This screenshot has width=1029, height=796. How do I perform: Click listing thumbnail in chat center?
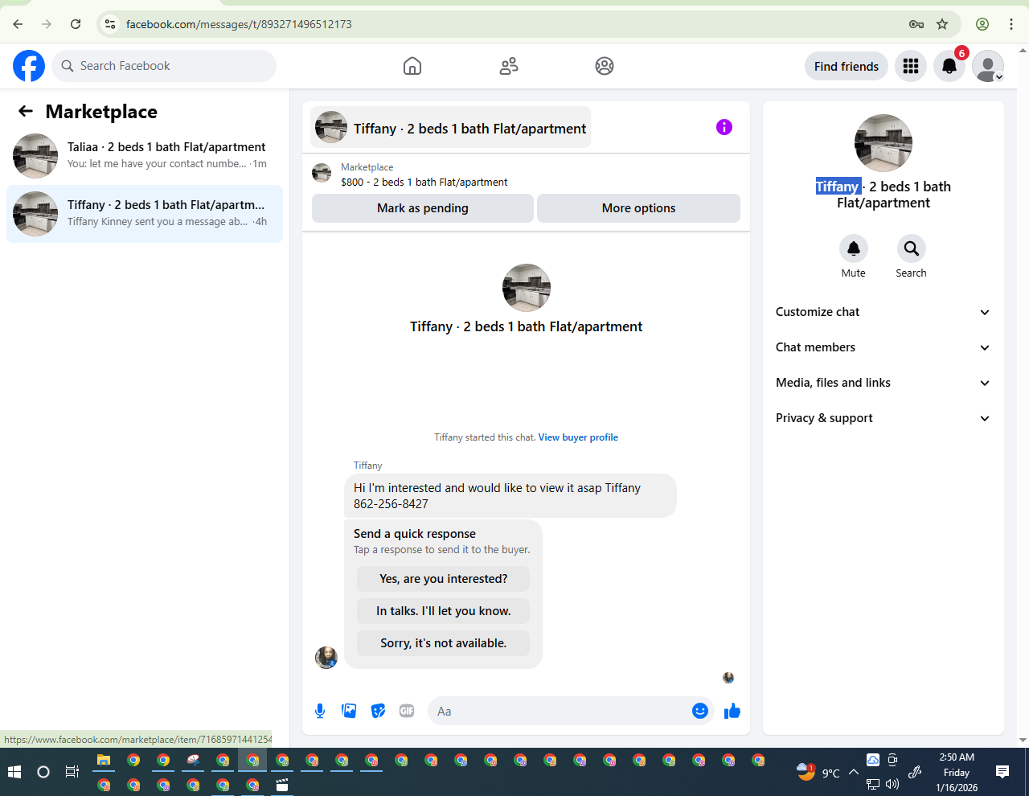pyautogui.click(x=527, y=288)
